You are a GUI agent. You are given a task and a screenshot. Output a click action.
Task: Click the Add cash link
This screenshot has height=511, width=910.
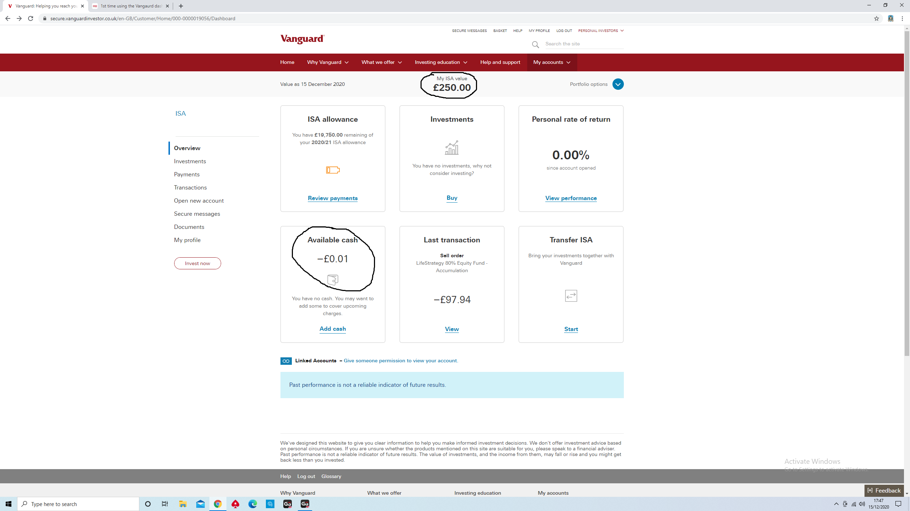(x=333, y=329)
